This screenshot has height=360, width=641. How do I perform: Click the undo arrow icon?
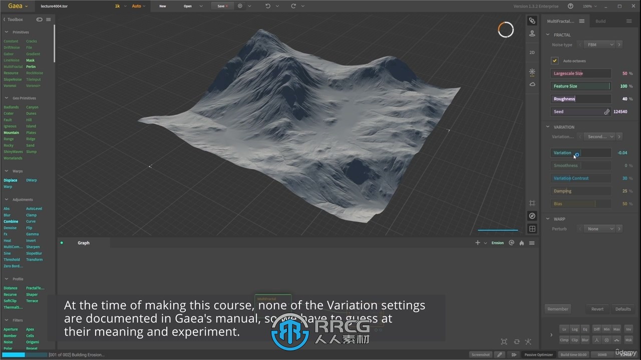(x=268, y=6)
